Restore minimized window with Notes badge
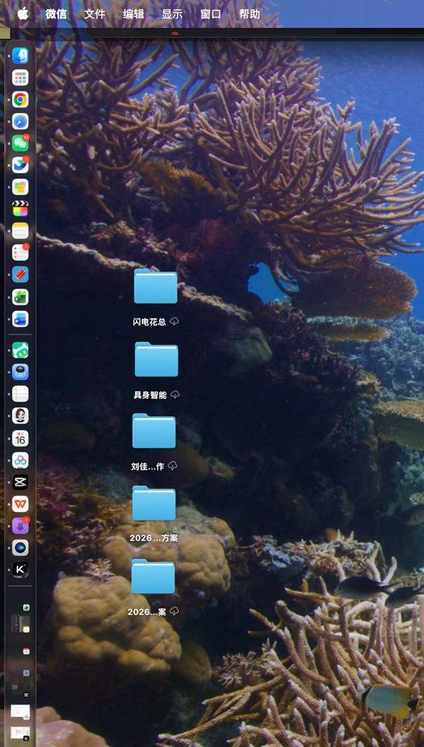Viewport: 424px width, 747px height. [x=20, y=623]
